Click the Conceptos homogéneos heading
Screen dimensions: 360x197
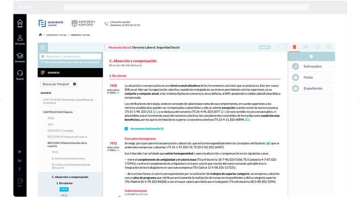tap(140, 138)
